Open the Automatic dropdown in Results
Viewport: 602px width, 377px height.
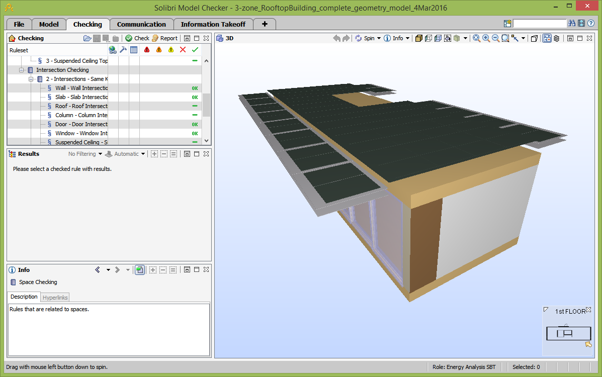coord(126,154)
